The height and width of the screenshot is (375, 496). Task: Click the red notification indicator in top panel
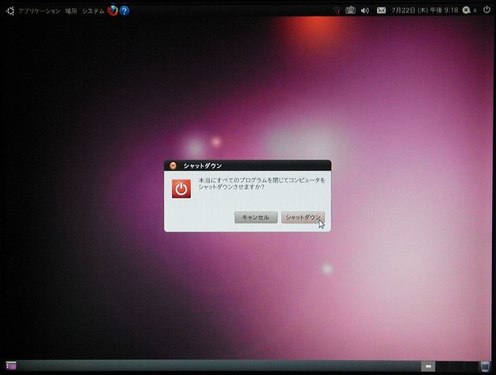tap(337, 11)
